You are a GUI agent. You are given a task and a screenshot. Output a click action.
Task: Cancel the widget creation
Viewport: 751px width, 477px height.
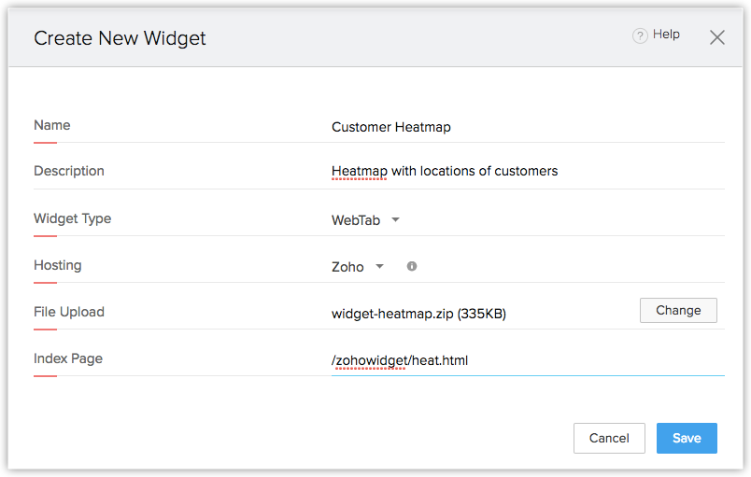(609, 438)
